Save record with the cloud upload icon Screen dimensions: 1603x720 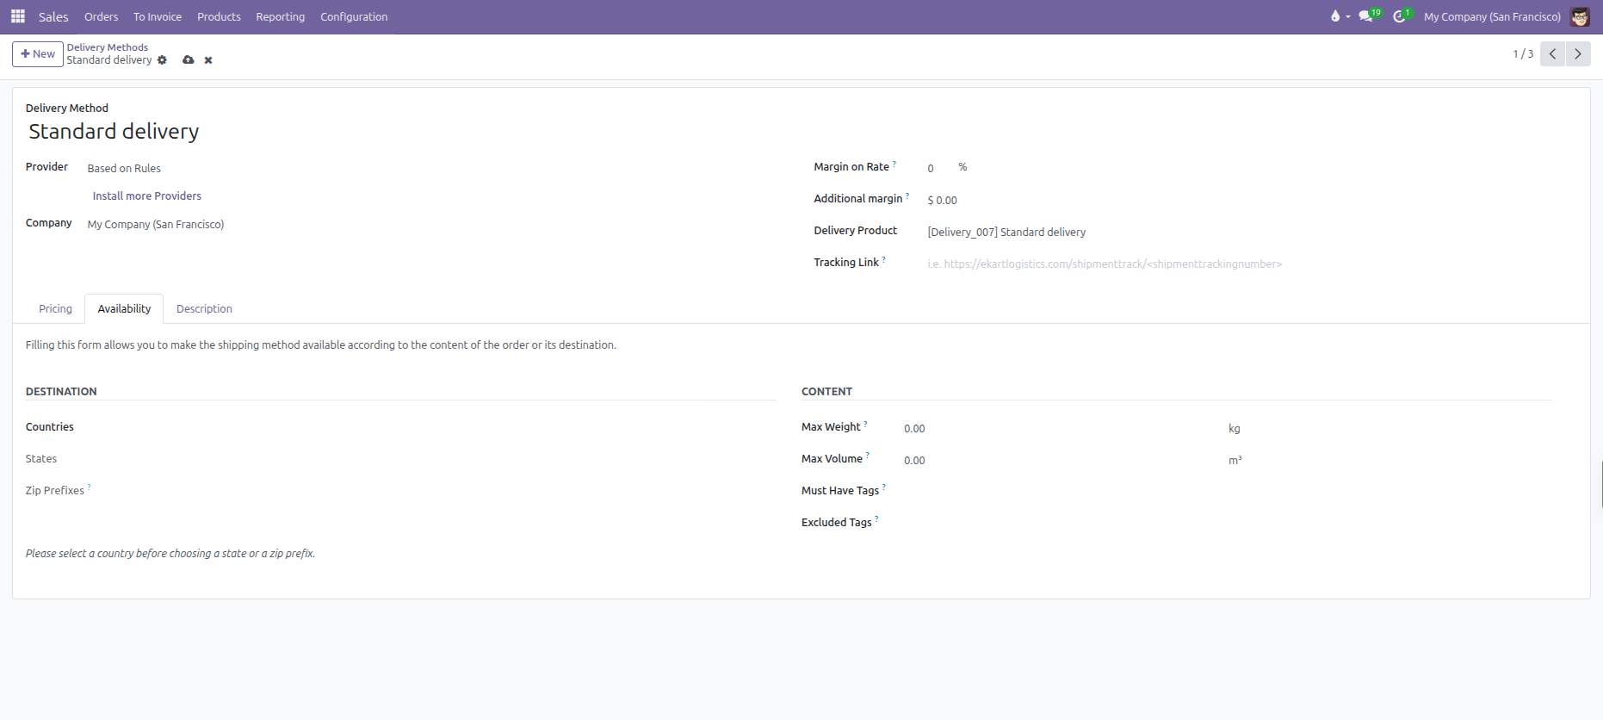click(188, 60)
